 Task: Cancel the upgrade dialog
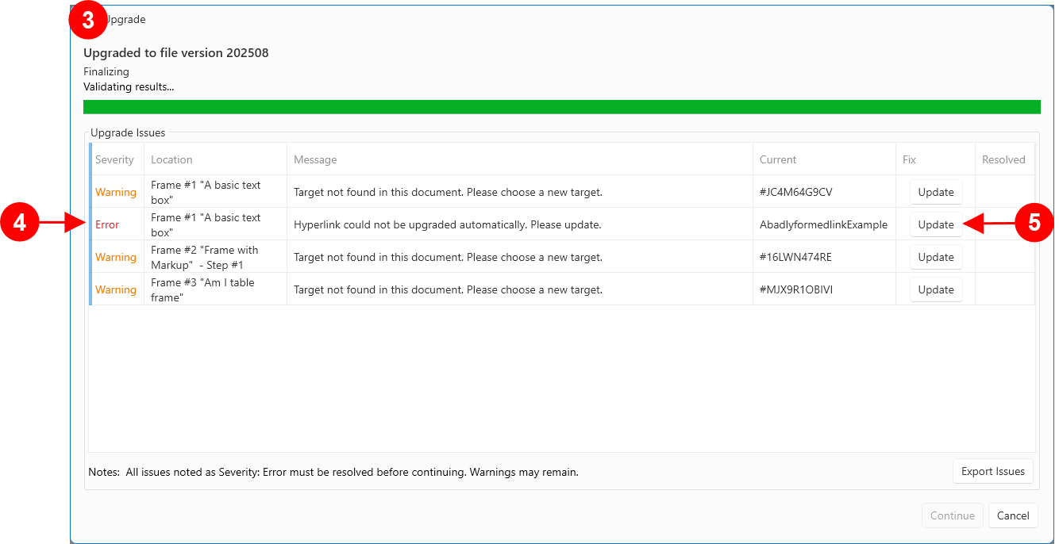(x=1013, y=515)
